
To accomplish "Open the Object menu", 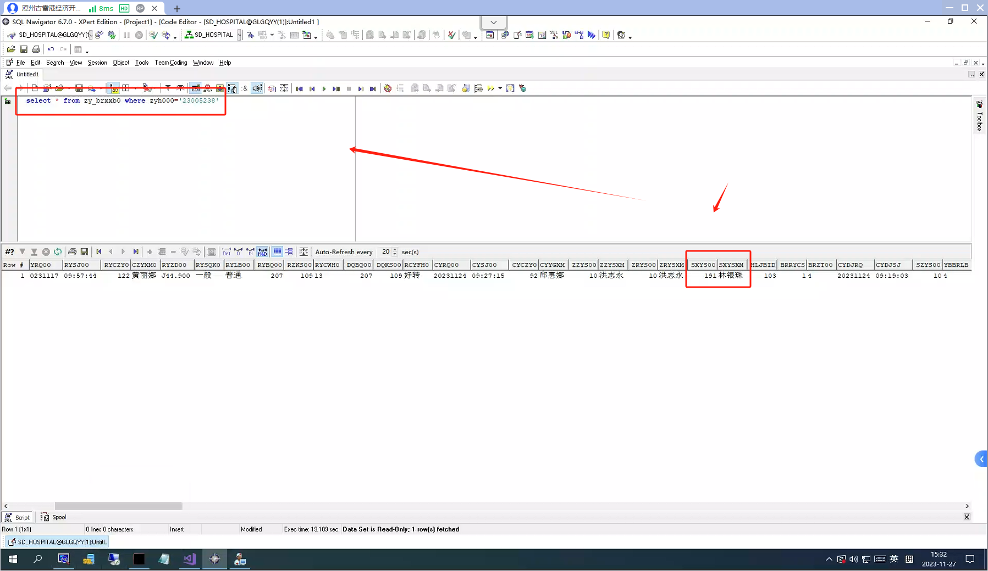I will pos(121,63).
